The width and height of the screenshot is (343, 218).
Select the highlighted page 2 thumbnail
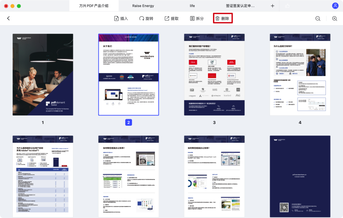click(x=129, y=74)
